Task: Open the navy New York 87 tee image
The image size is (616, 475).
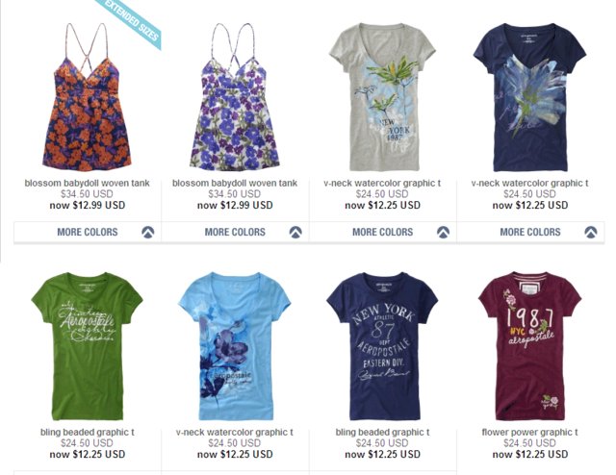Action: (x=382, y=346)
